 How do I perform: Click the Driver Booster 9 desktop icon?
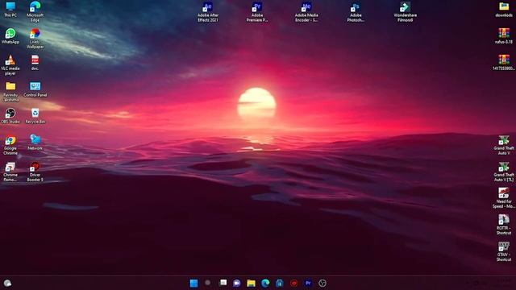click(35, 172)
